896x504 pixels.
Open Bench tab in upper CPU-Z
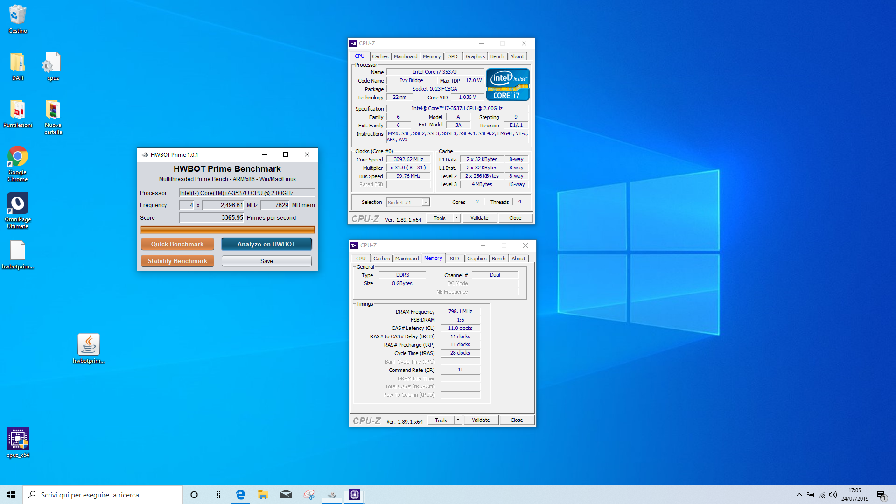[x=497, y=56]
